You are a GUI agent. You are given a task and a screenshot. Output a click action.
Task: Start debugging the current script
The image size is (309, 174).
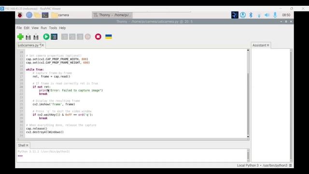tap(54, 37)
